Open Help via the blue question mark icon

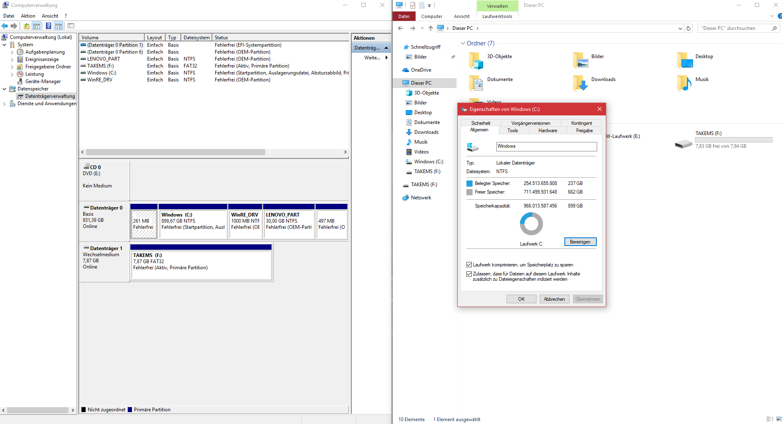pos(49,26)
